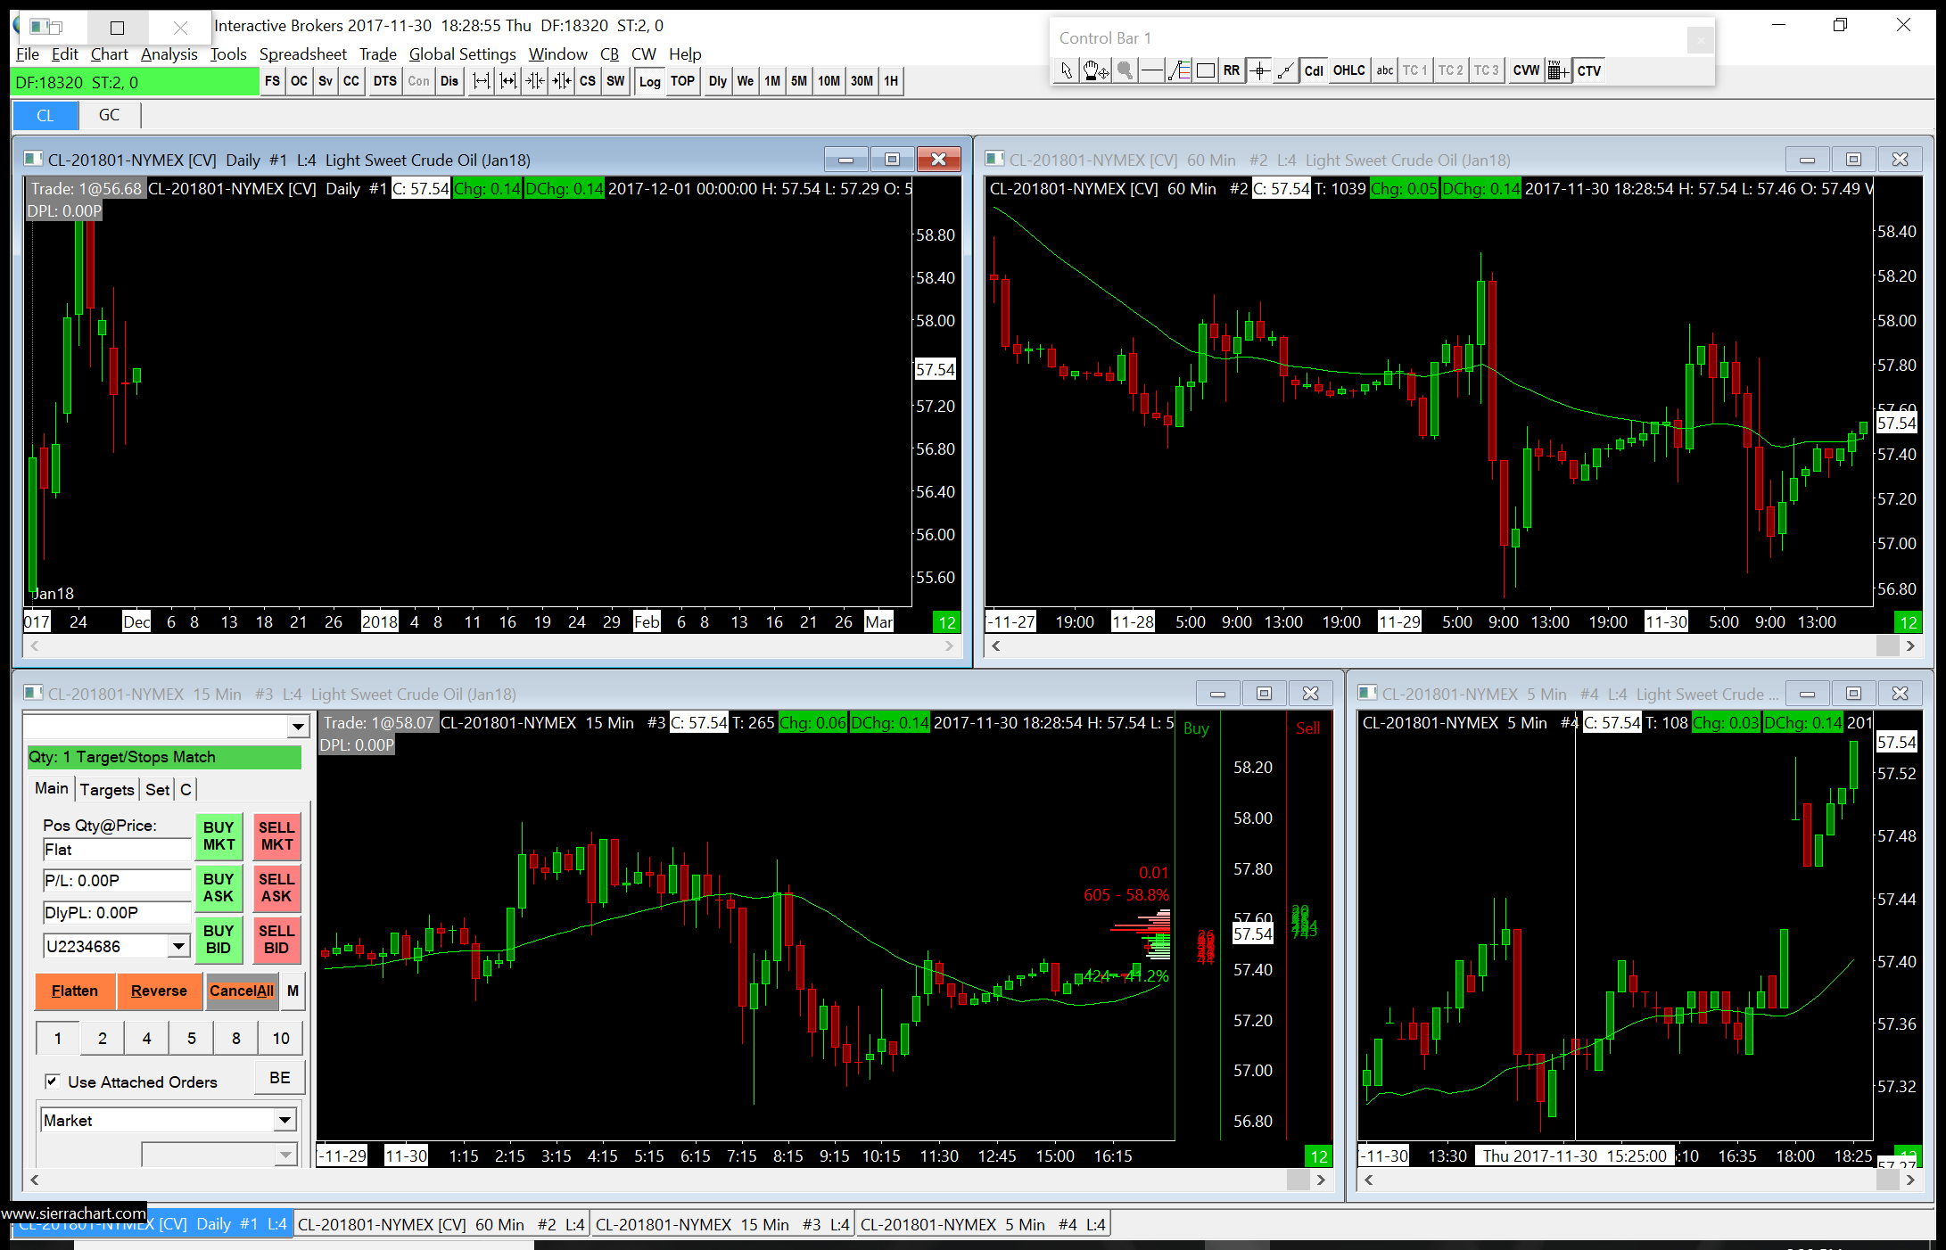Select the abc text drawing tool
This screenshot has width=1946, height=1250.
pyautogui.click(x=1384, y=70)
